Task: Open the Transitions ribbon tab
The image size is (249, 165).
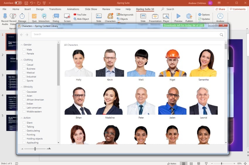Action: 55,9
